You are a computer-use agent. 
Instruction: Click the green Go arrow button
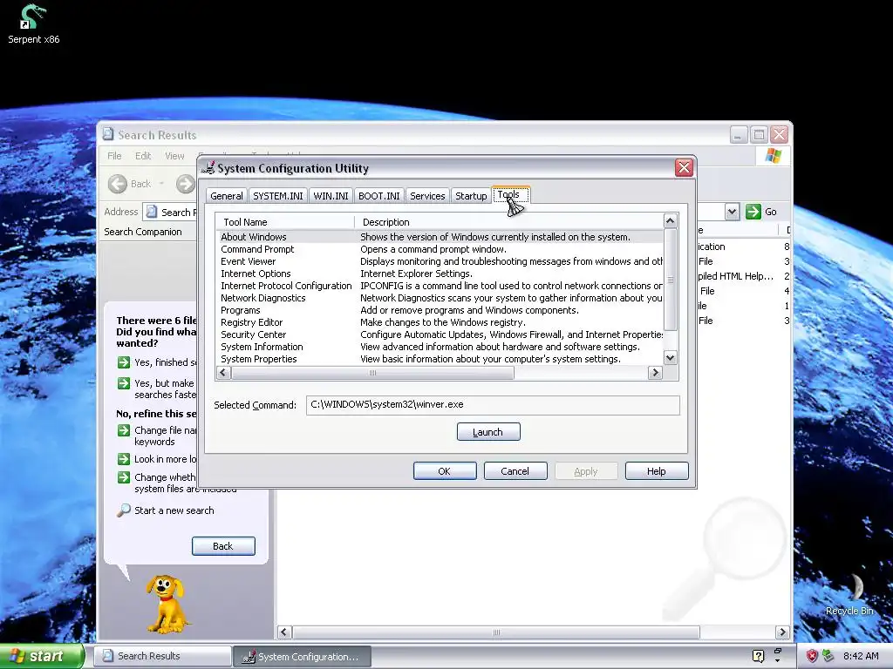point(753,212)
